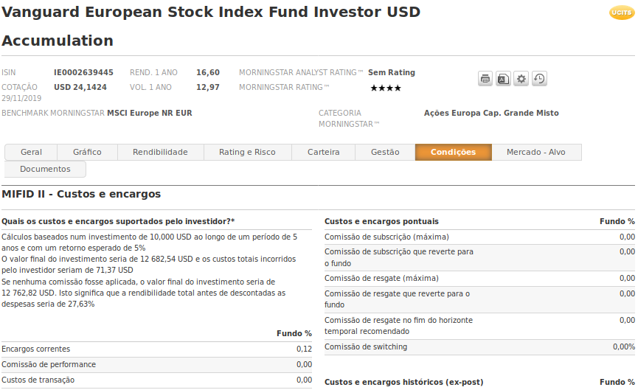Click the MSCI Europe NR EUR benchmark
The width and height of the screenshot is (638, 390).
(x=150, y=114)
